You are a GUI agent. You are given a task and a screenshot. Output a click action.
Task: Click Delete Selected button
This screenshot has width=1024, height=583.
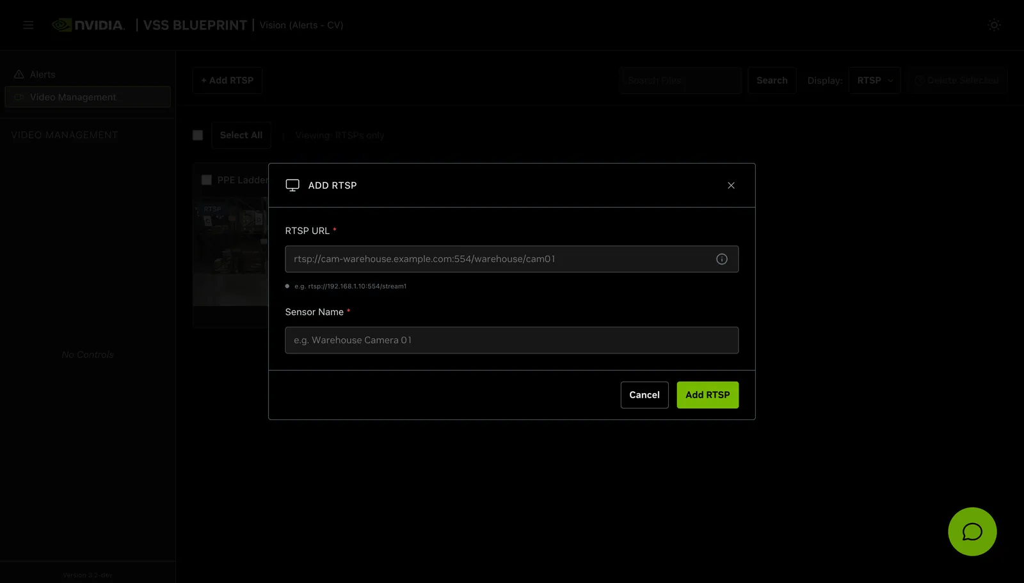coord(957,81)
